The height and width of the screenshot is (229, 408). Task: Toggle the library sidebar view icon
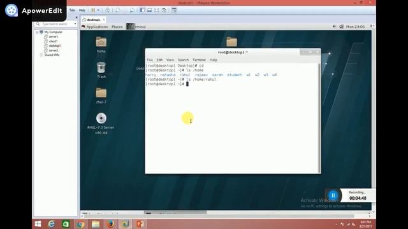click(x=142, y=10)
